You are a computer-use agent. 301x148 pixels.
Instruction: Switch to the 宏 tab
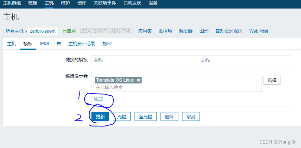59,44
